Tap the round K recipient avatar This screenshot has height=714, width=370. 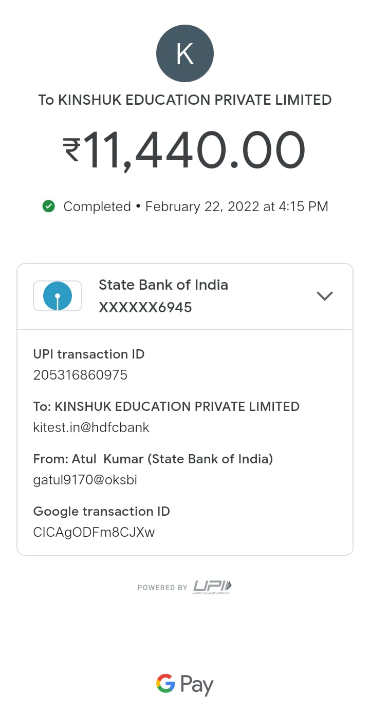coord(185,53)
